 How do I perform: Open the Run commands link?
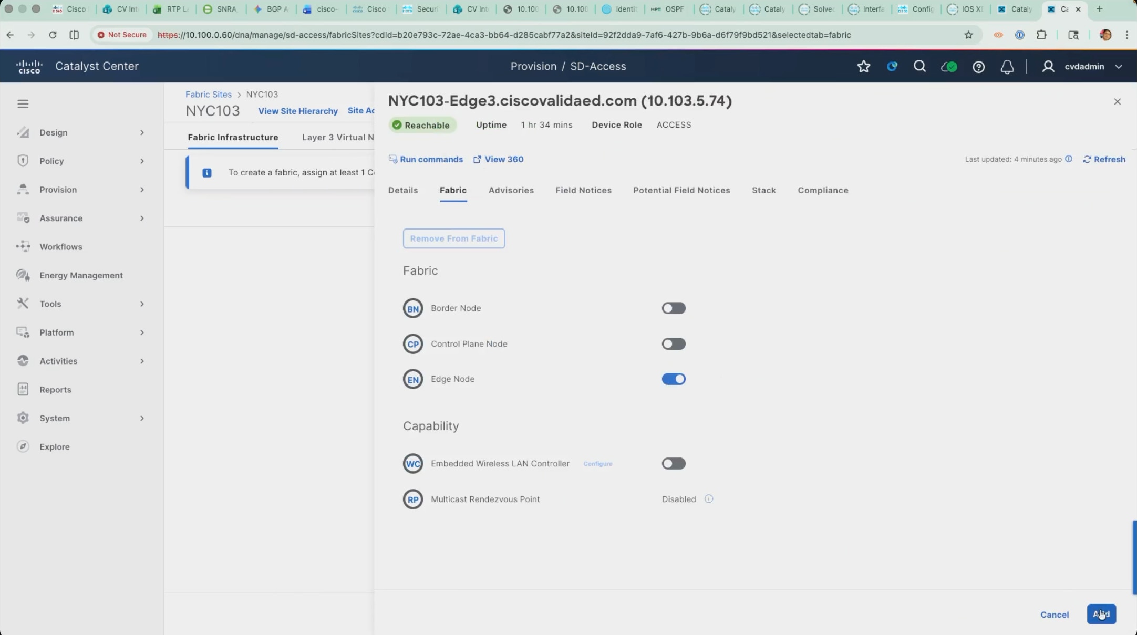426,159
